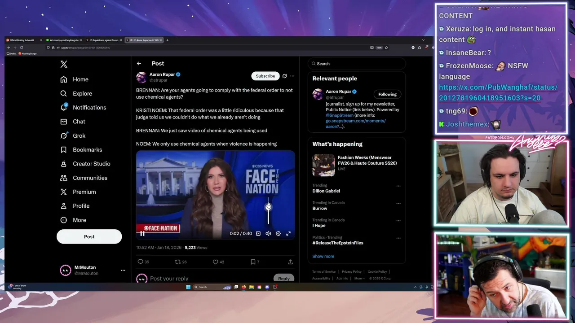This screenshot has height=323, width=575.
Task: Open Firefox from taskbar
Action: [x=244, y=287]
